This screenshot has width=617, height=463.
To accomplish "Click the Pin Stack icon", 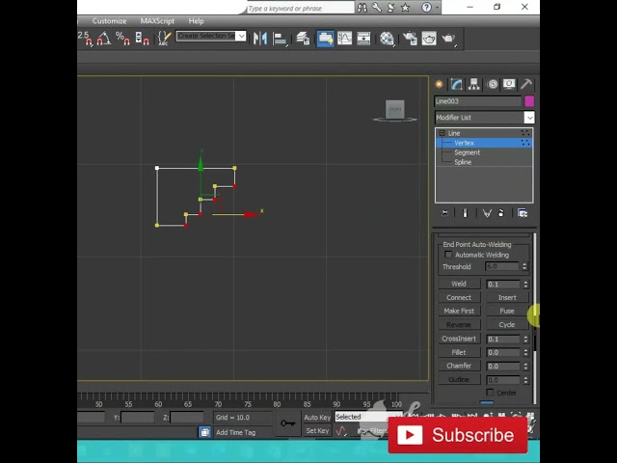I will 444,213.
